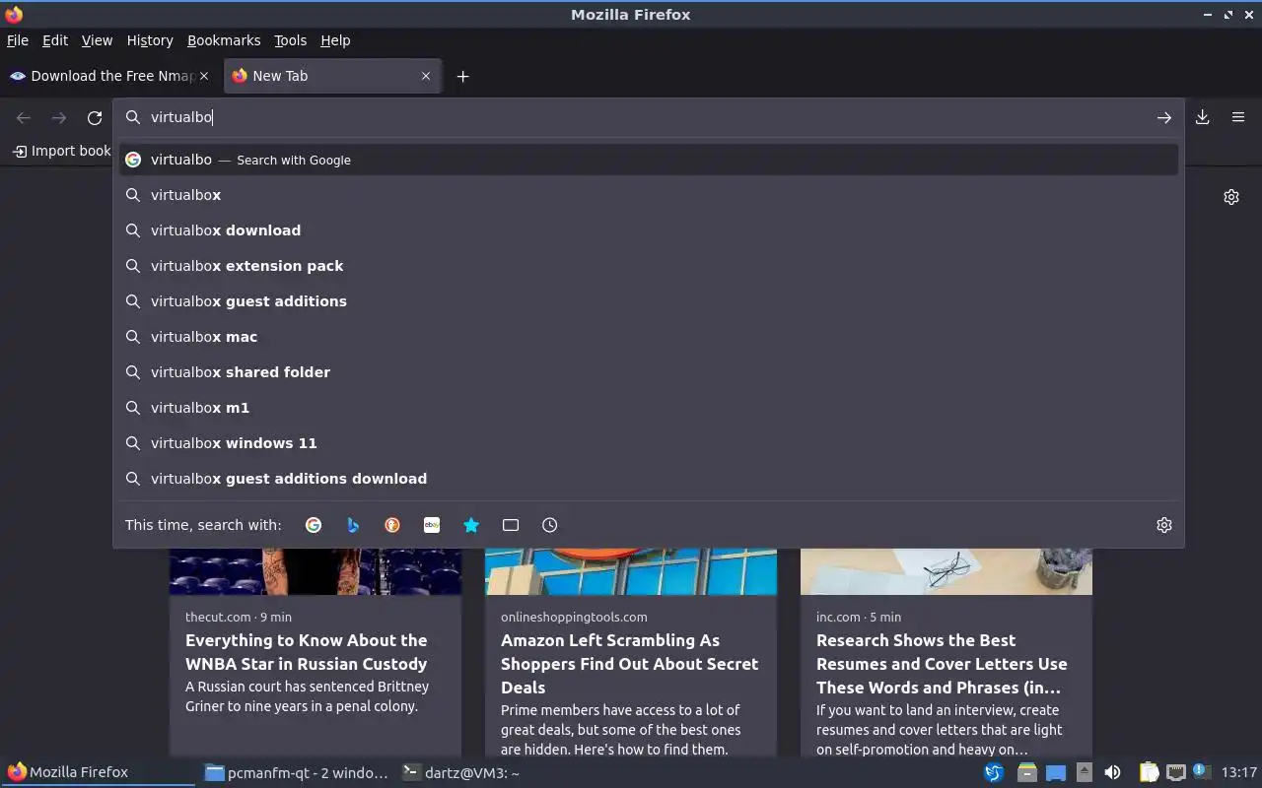Select 'virtualbox windows 11' suggestion
This screenshot has height=788, width=1262.
[x=649, y=443]
